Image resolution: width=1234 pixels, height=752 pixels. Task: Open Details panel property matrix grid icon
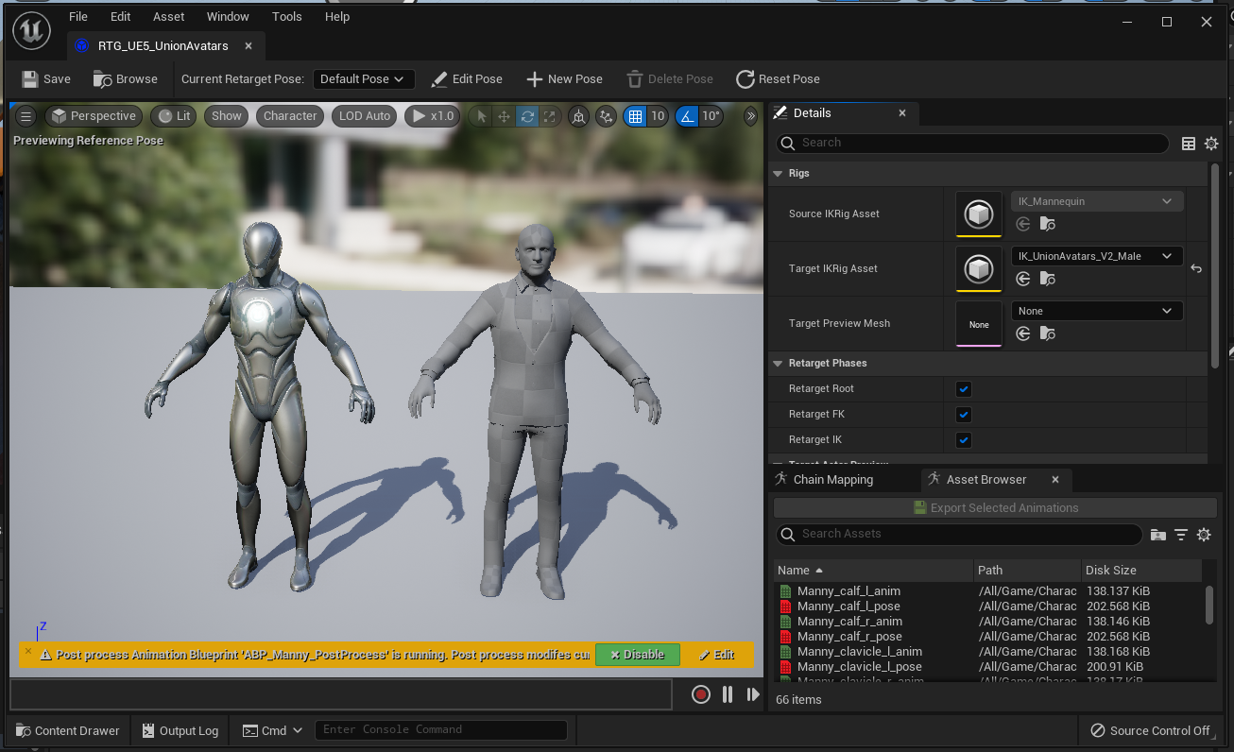click(x=1189, y=144)
